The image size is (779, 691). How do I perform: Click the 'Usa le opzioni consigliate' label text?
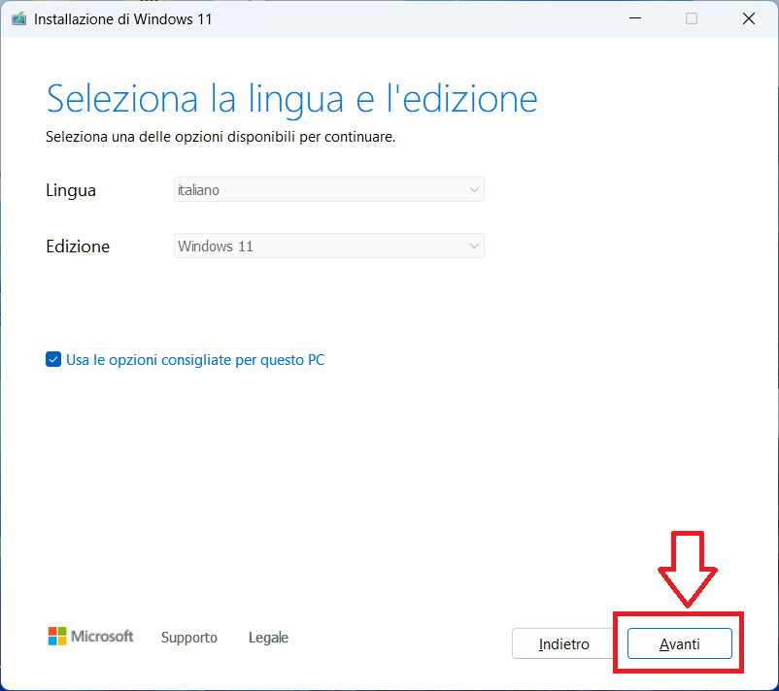[x=195, y=360]
